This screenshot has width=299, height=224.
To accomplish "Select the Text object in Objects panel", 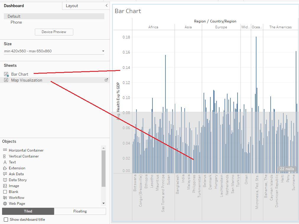I will (5, 162).
